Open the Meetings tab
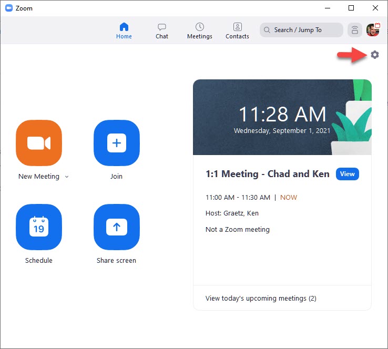 click(x=200, y=30)
